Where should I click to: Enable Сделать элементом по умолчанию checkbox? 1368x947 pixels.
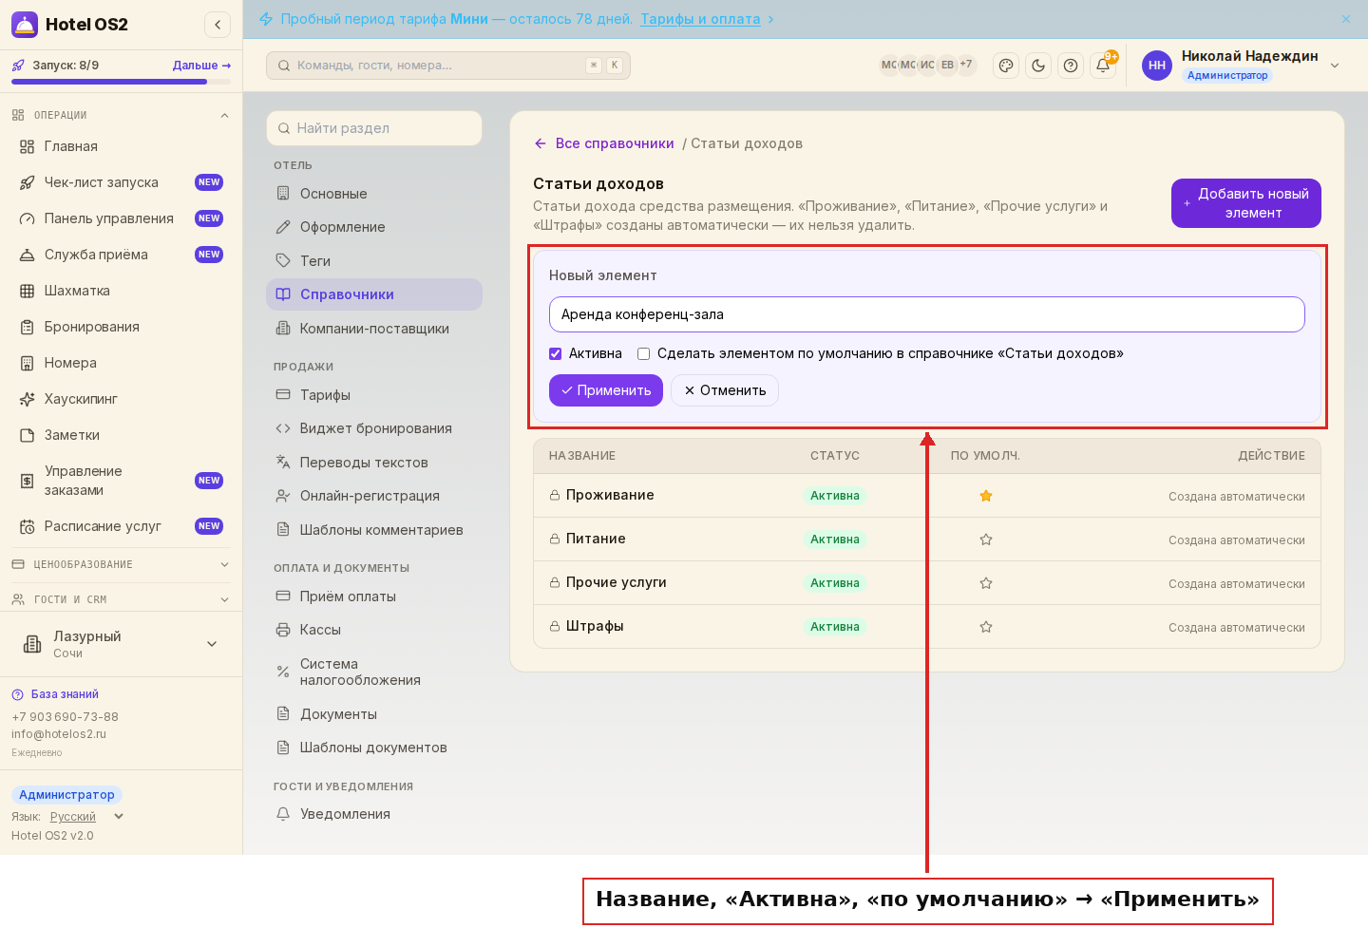[x=643, y=353]
